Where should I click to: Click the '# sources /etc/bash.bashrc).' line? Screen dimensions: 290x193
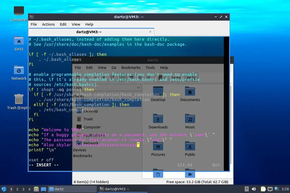64,84
